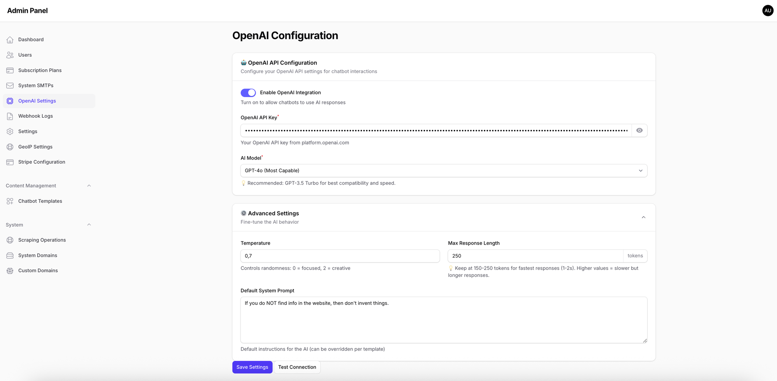Open Scraping Operations from sidebar
This screenshot has height=381, width=777.
tap(42, 240)
